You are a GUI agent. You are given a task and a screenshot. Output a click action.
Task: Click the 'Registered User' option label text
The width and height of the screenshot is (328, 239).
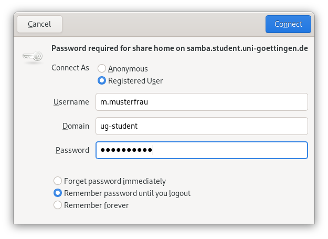[135, 81]
